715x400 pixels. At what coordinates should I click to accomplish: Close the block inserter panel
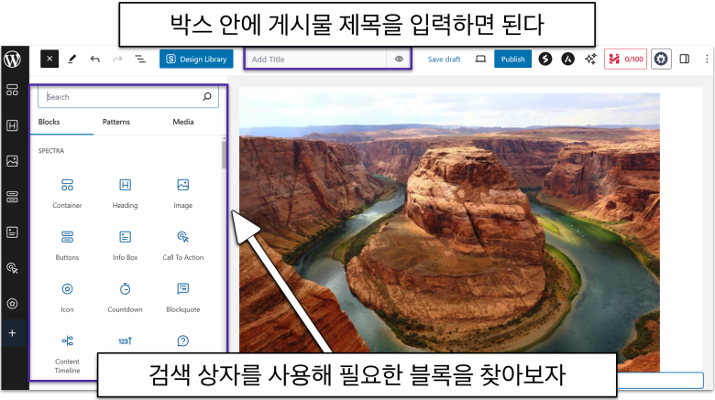coord(49,59)
